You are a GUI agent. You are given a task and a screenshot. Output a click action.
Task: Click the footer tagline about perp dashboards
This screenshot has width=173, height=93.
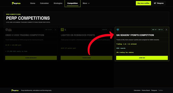[36, 90]
